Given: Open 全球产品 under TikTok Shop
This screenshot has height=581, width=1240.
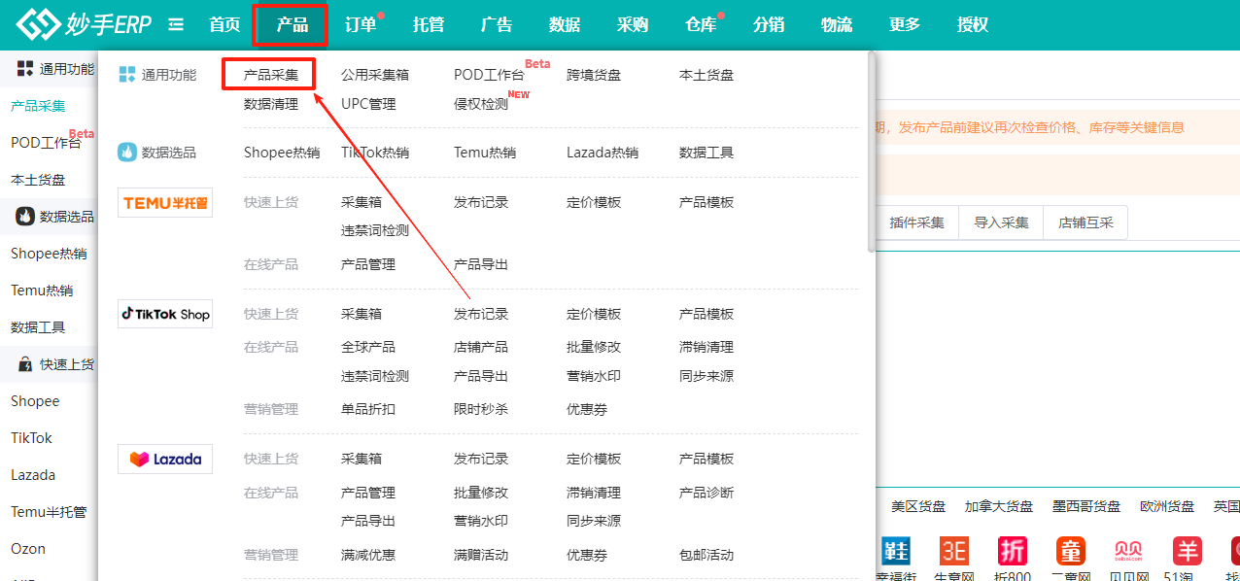Looking at the screenshot, I should tap(368, 347).
